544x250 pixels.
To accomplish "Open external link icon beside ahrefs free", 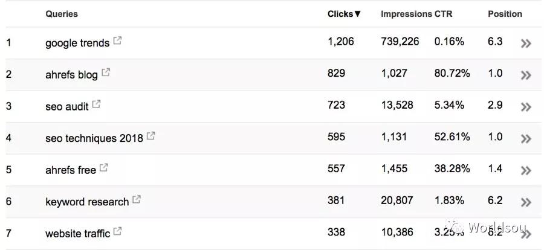I will pos(104,168).
